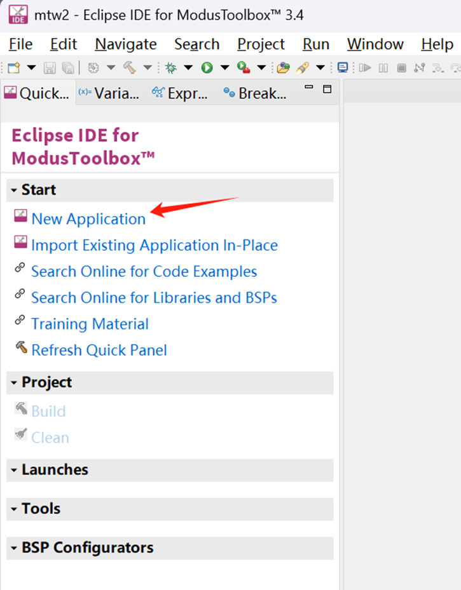This screenshot has width=461, height=590.
Task: Open the Project menu
Action: pyautogui.click(x=261, y=44)
